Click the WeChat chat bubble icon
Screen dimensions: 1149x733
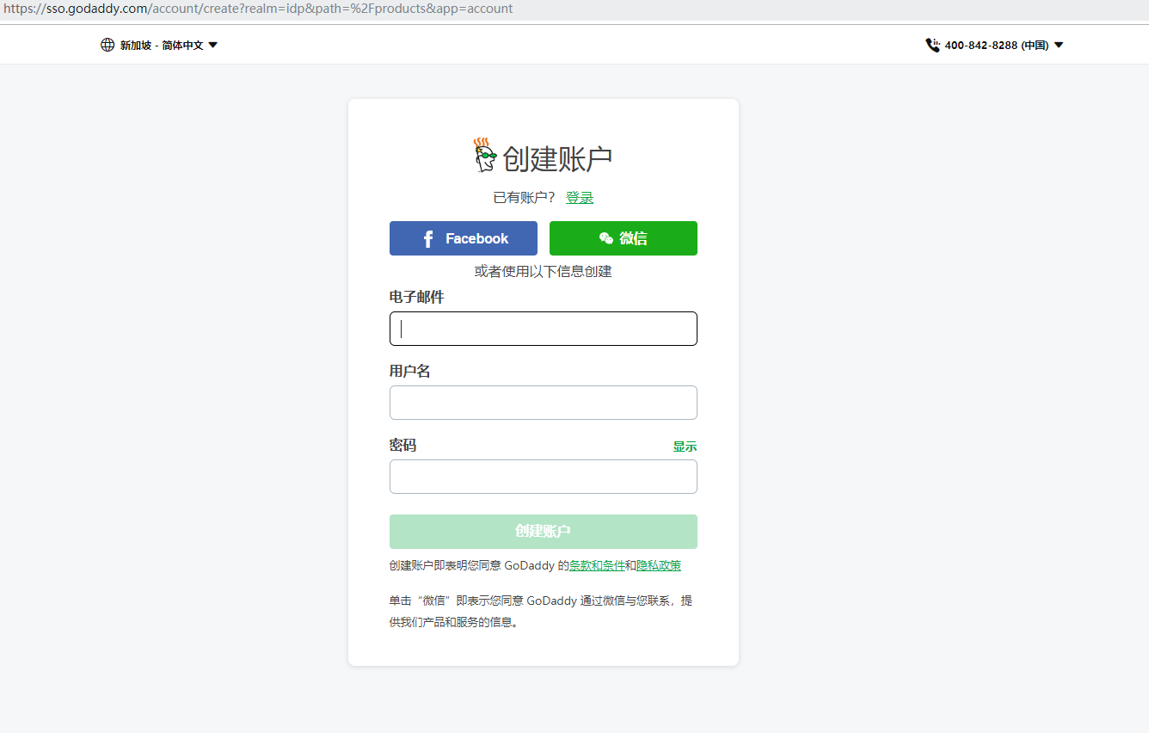coord(606,238)
